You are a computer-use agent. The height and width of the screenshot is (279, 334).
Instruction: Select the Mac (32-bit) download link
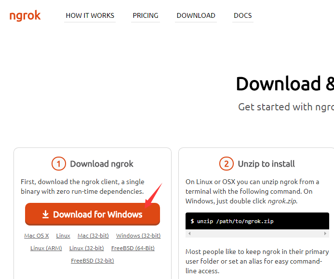point(93,236)
